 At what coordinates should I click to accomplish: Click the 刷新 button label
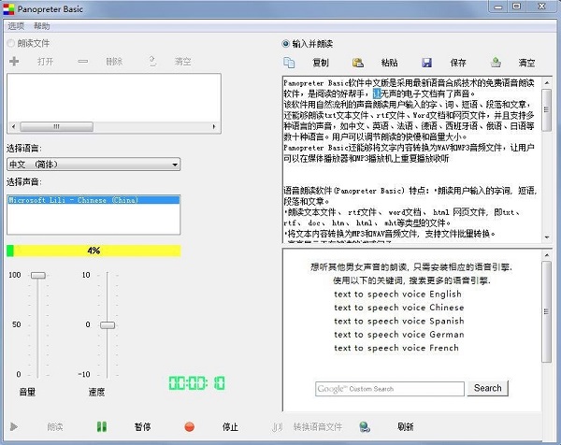click(x=406, y=426)
